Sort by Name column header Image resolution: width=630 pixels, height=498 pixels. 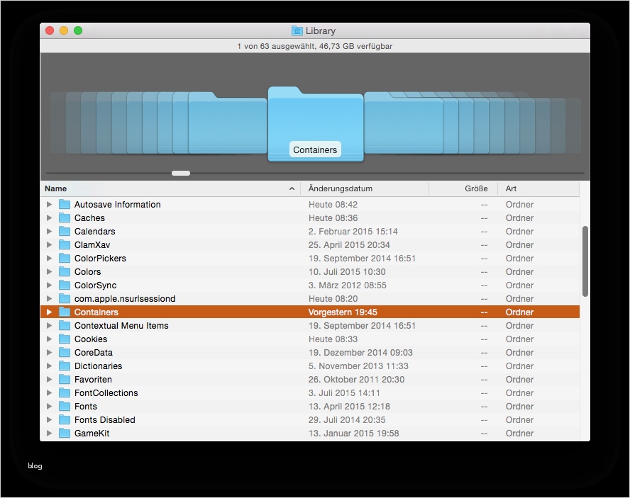[x=170, y=188]
